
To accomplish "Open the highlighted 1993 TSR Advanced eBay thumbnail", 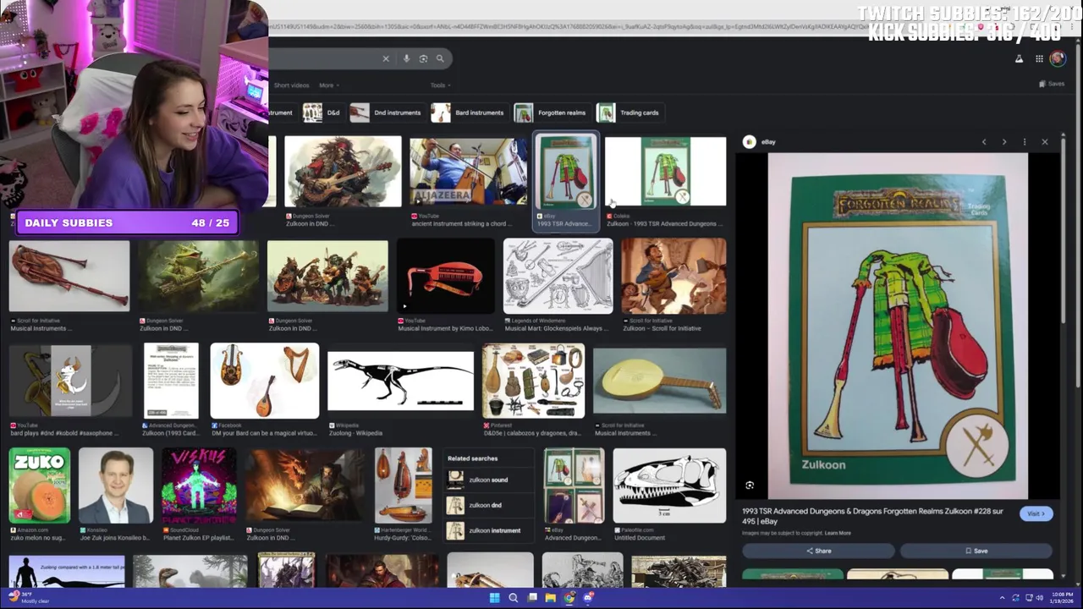I will click(567, 172).
